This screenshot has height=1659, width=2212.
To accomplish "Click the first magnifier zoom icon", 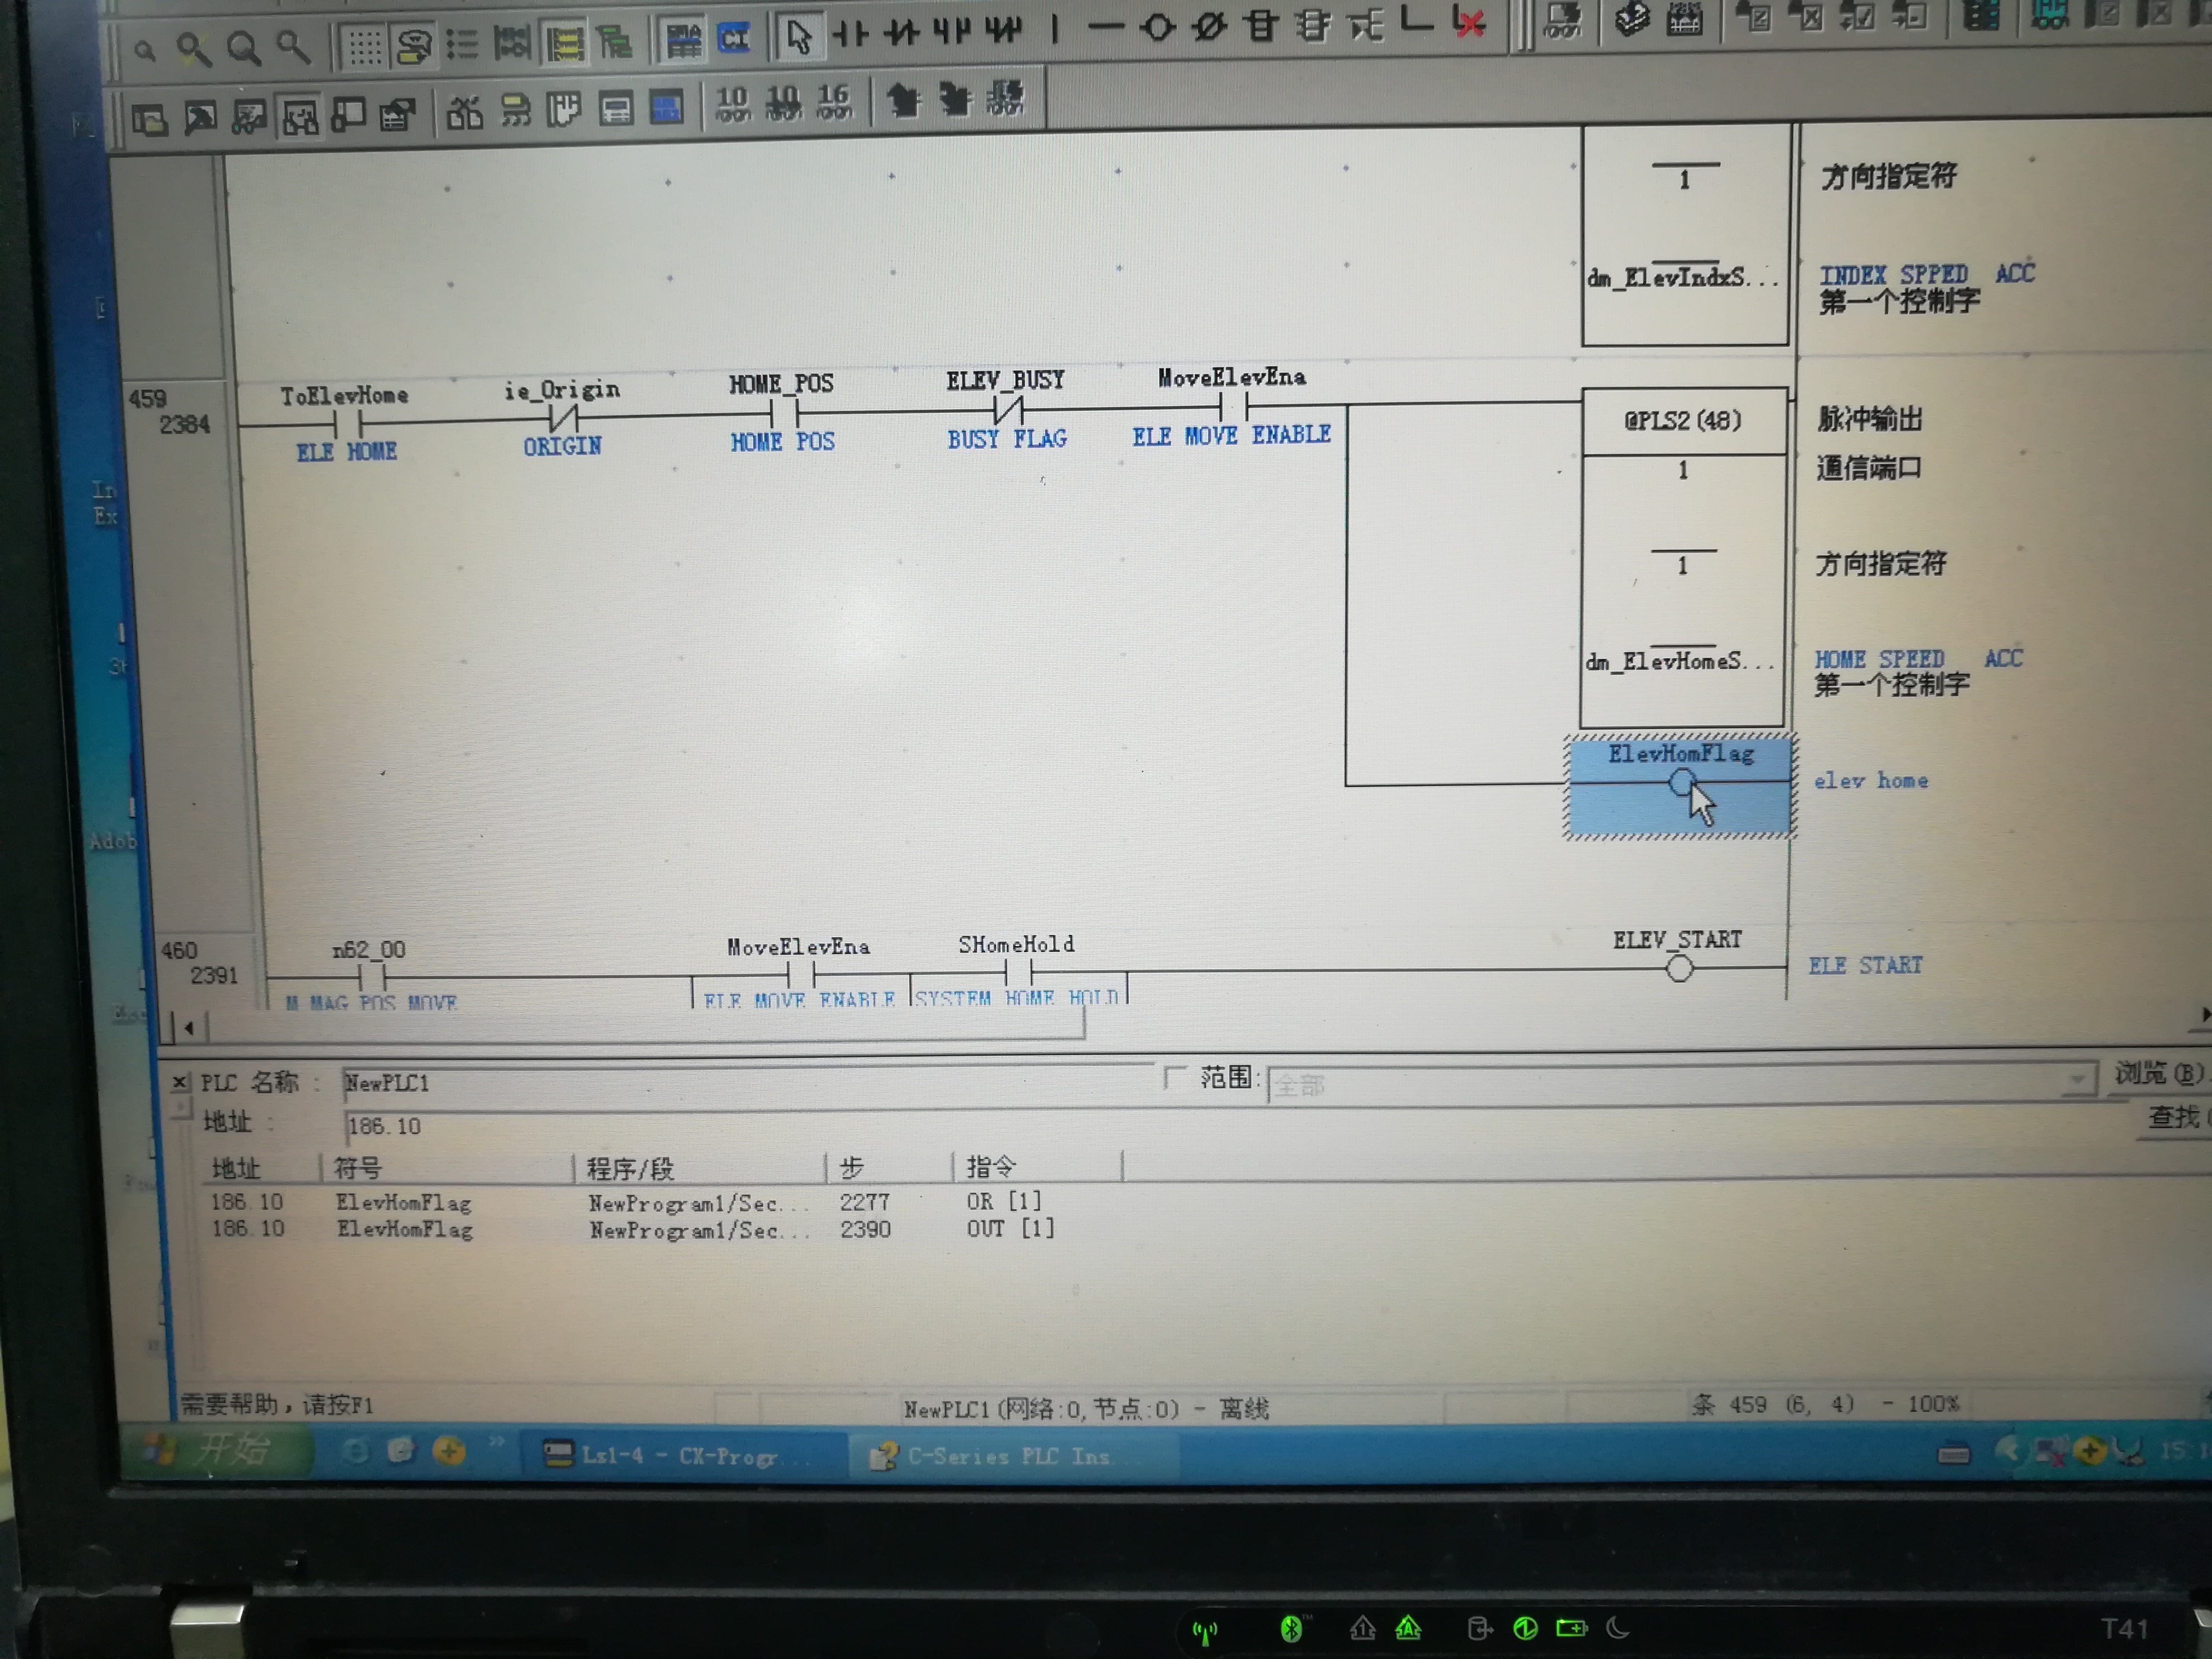I will pyautogui.click(x=145, y=50).
